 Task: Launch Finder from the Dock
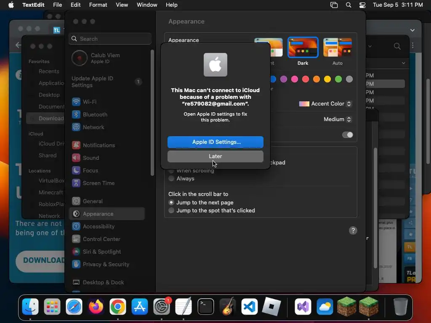pyautogui.click(x=30, y=307)
